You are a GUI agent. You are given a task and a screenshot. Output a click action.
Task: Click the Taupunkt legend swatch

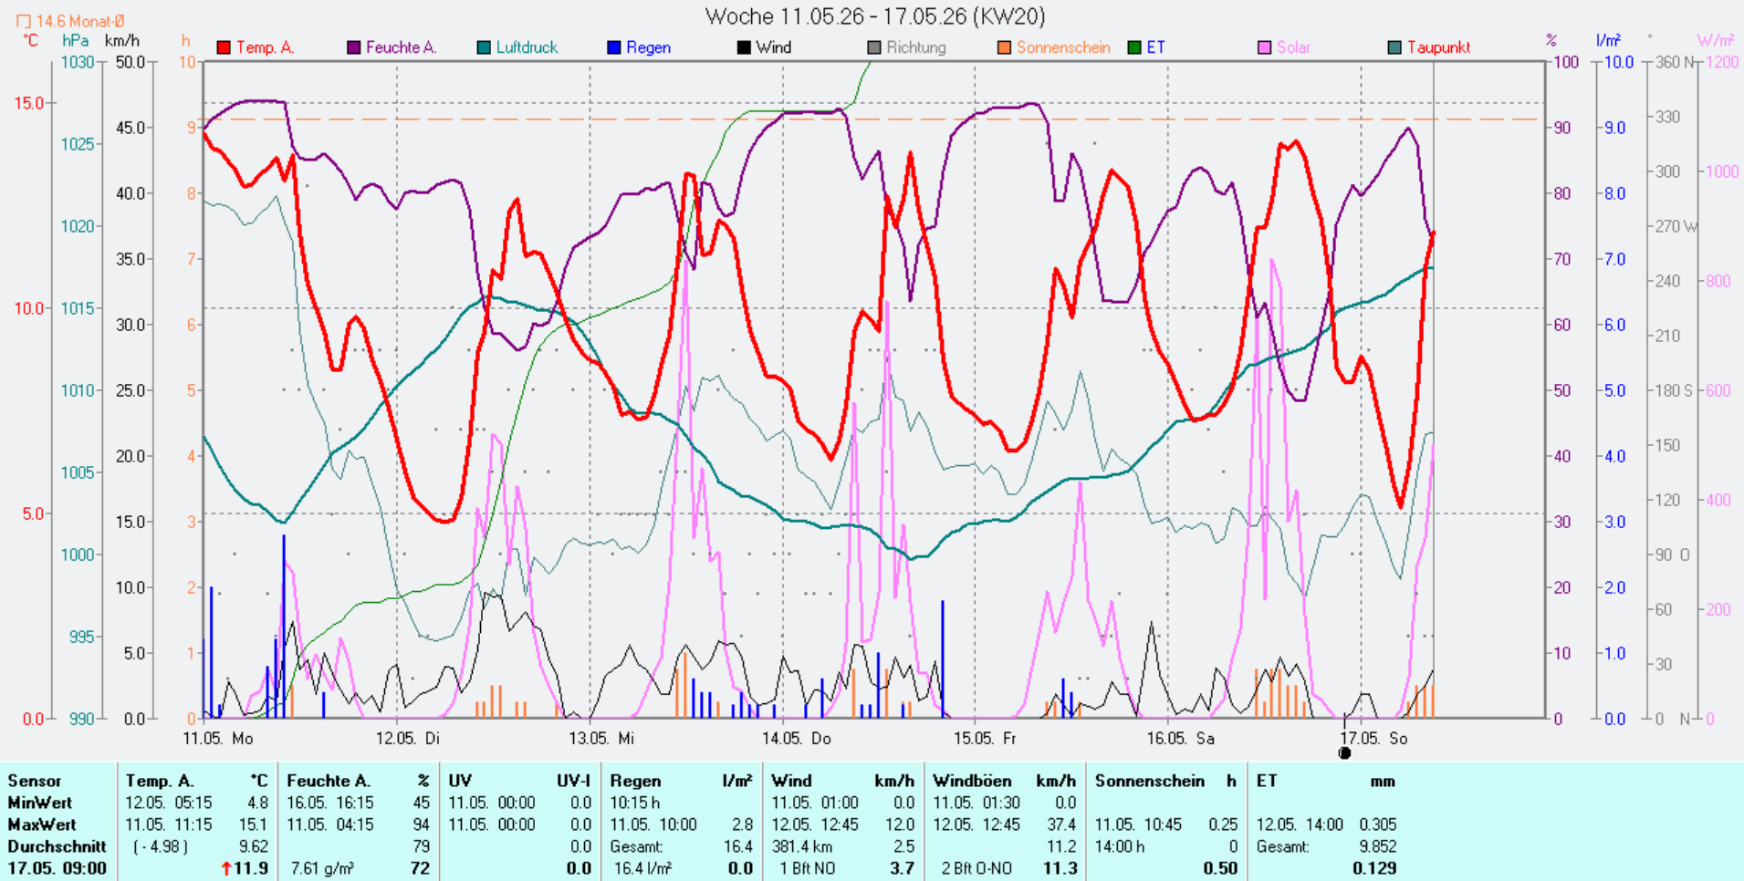pyautogui.click(x=1394, y=47)
